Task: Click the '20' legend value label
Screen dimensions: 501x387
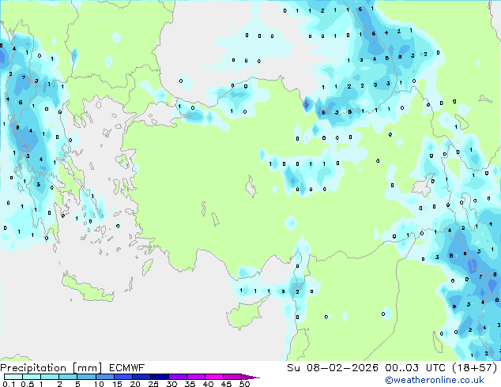Action: (x=135, y=384)
